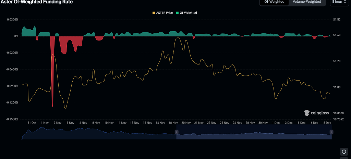Open the 8 hour interval dropdown
Viewport: 351px width, 159px height.
(339, 2)
